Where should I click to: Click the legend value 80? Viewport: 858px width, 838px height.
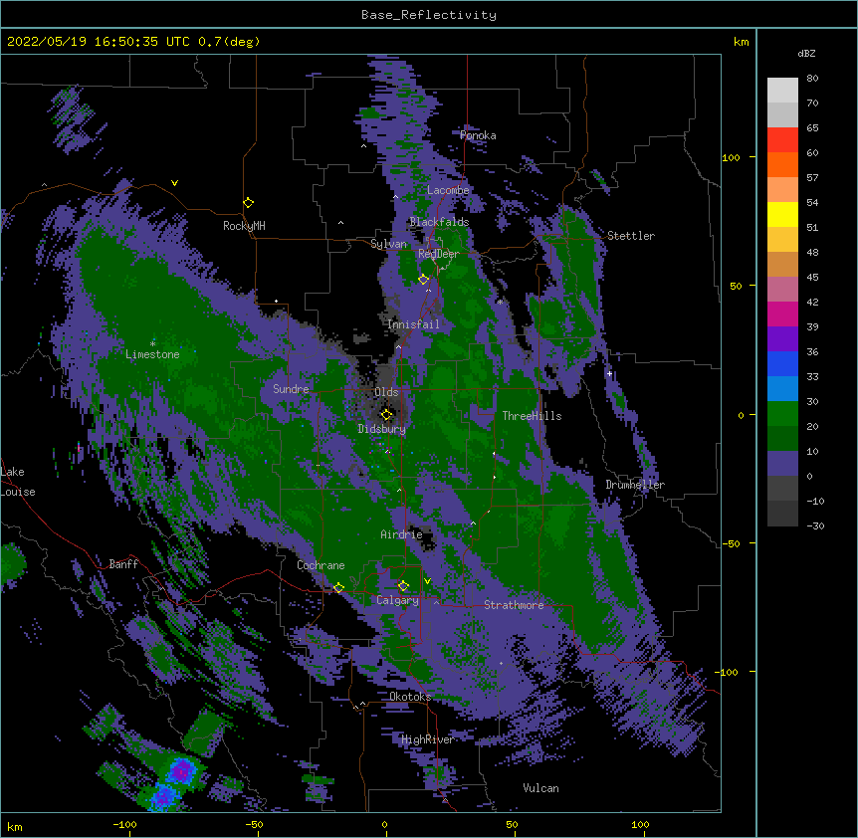pos(812,79)
